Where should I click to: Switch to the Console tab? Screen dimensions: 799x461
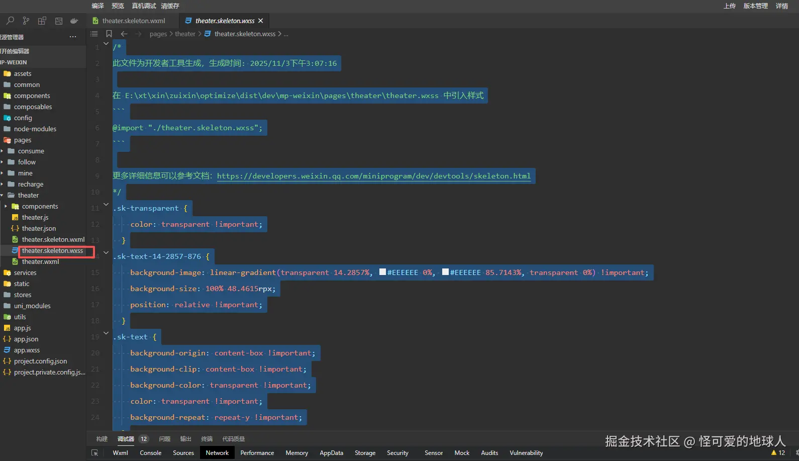[x=151, y=453]
